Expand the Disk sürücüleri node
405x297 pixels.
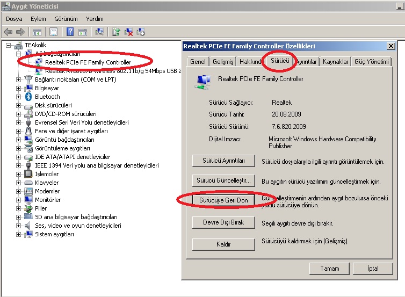point(18,105)
